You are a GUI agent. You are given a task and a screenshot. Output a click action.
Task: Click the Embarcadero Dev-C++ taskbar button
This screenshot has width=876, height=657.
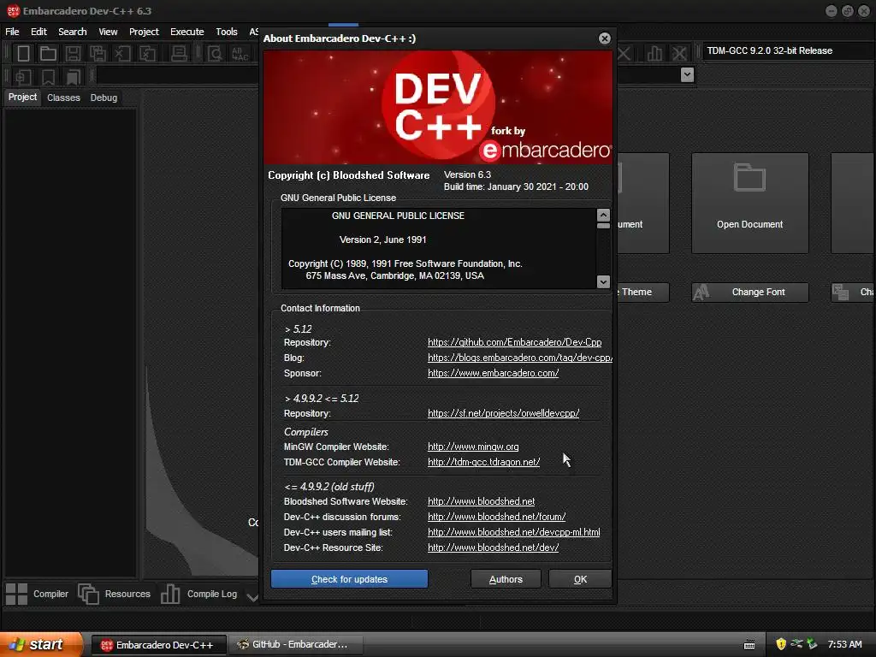(x=158, y=645)
